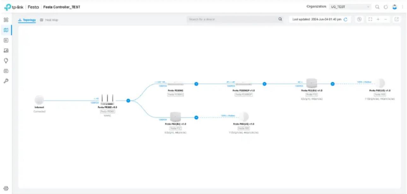Click the Festa logo text in the header
Screen dimensions: 407x194
pos(34,7)
